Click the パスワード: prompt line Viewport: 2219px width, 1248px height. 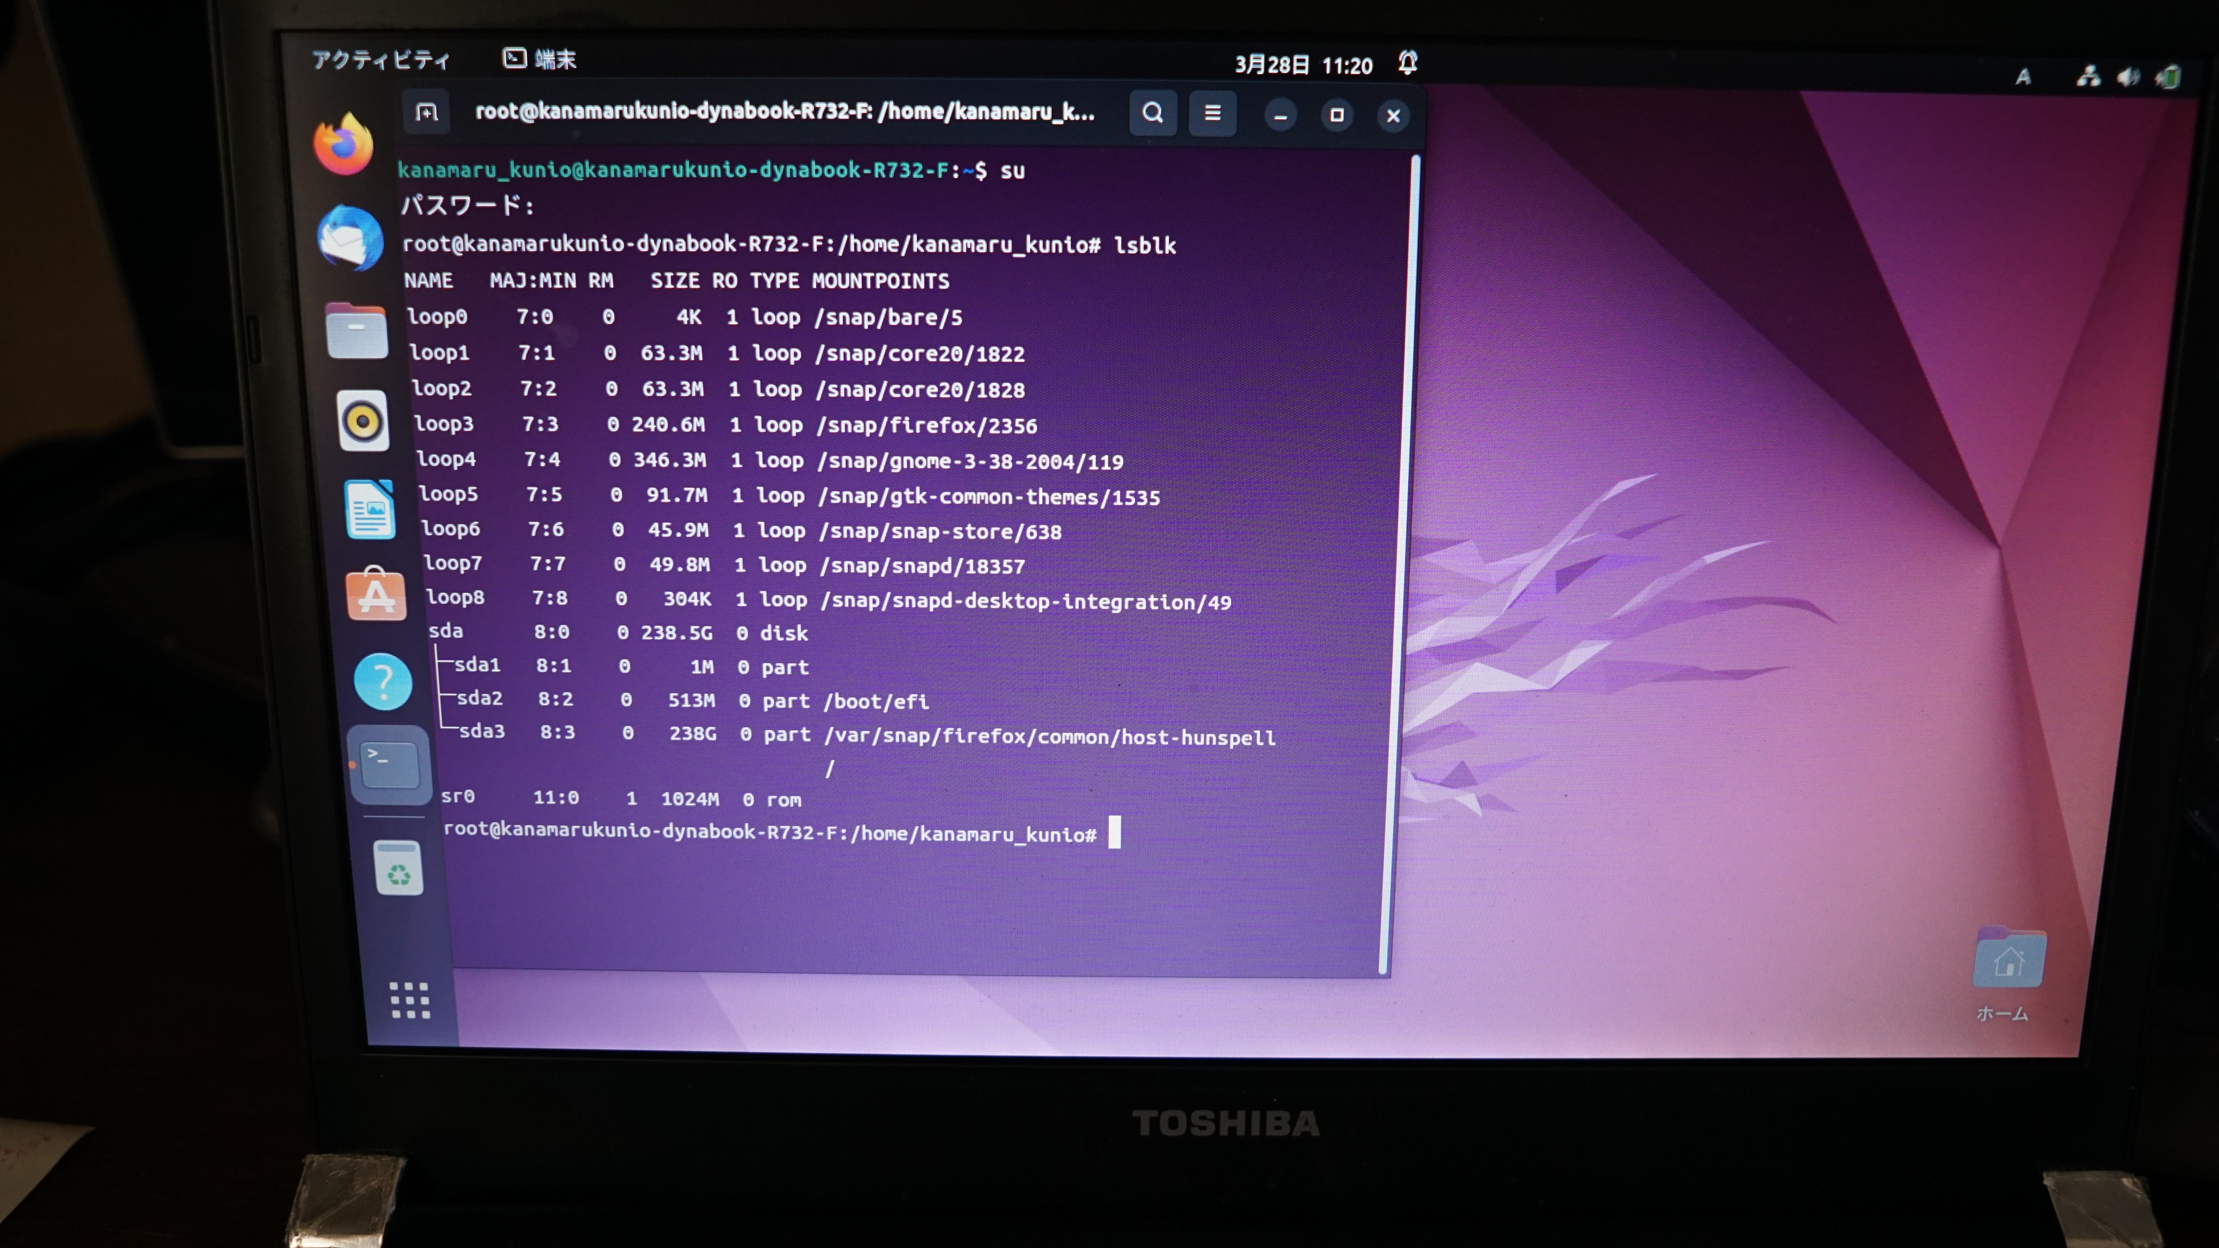pos(468,206)
